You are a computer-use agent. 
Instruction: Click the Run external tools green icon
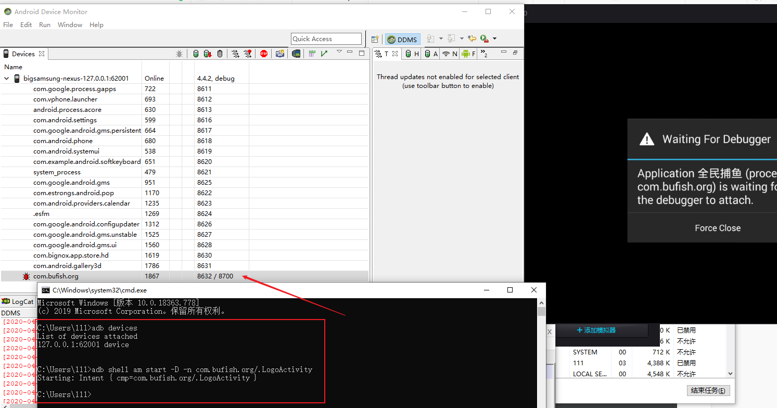(x=485, y=39)
